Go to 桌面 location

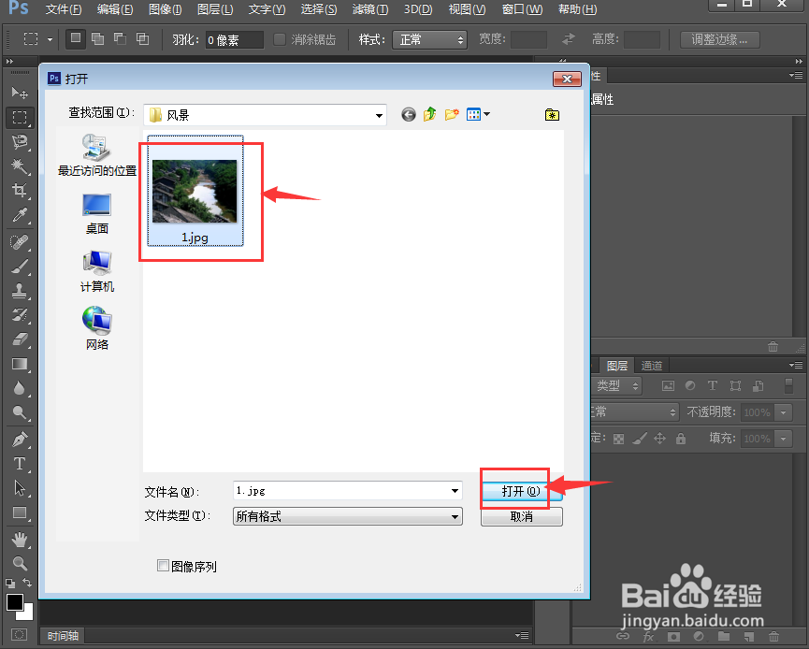97,214
